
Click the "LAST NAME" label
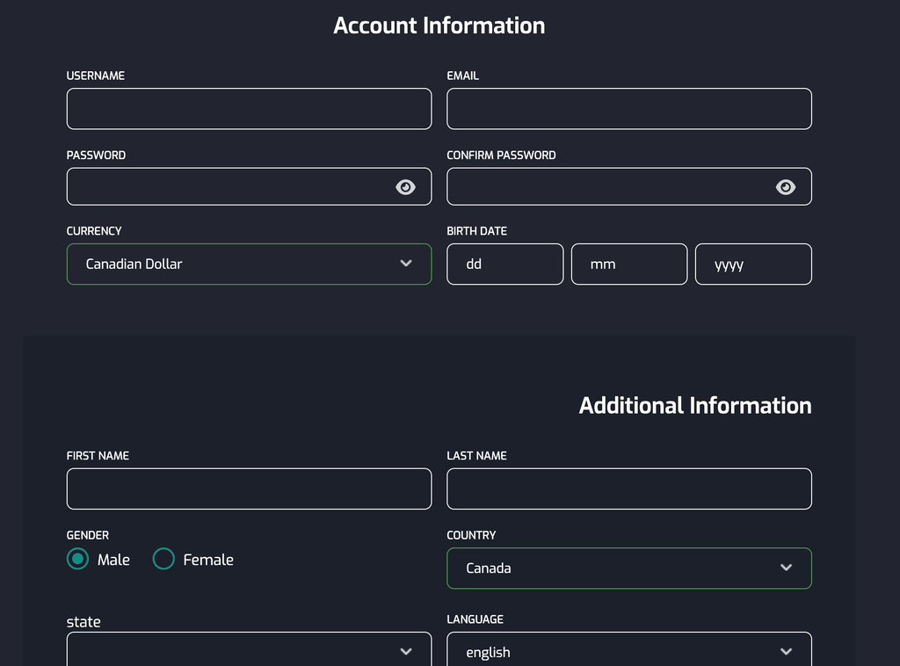click(x=476, y=456)
